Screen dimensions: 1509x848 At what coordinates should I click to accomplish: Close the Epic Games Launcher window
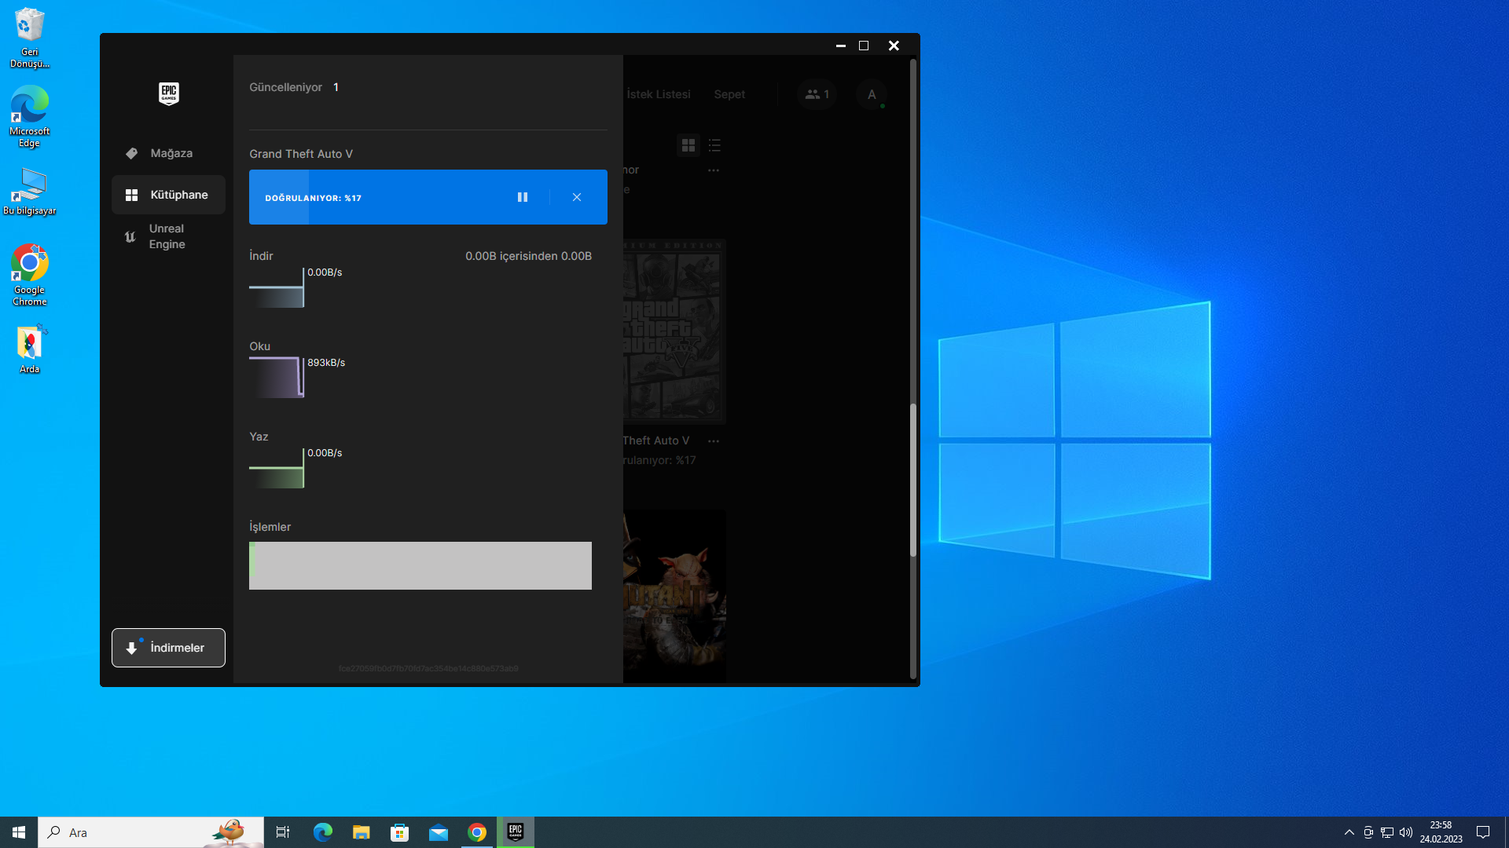894,46
